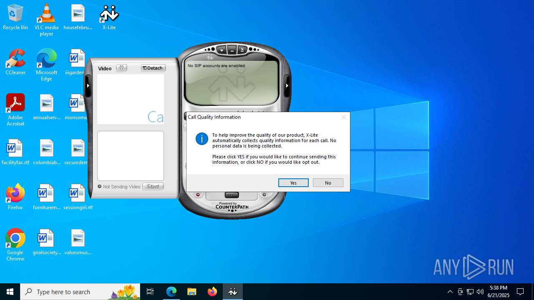Select the valuesmus... image file
This screenshot has width=534, height=300.
point(78,242)
